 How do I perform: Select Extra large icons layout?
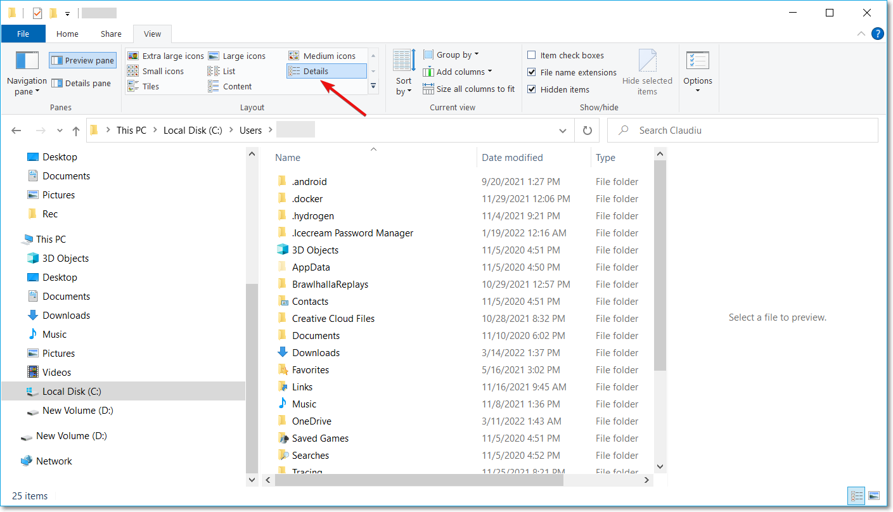[166, 56]
